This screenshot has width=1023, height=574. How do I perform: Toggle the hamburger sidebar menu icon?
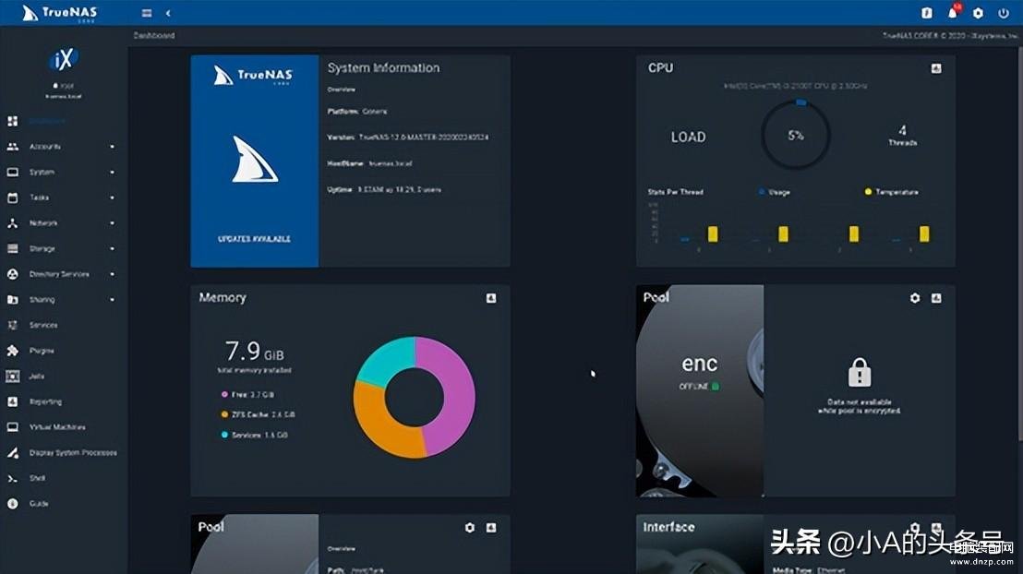coord(147,13)
